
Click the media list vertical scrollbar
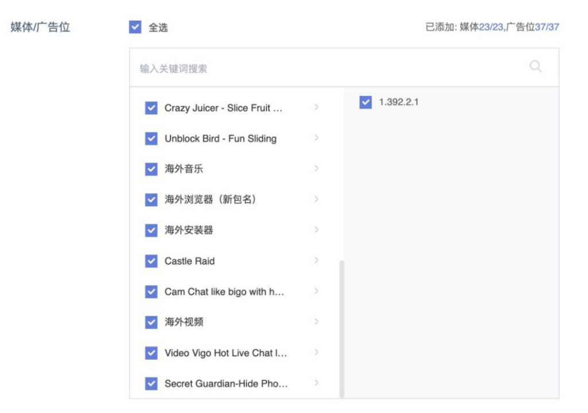point(342,329)
